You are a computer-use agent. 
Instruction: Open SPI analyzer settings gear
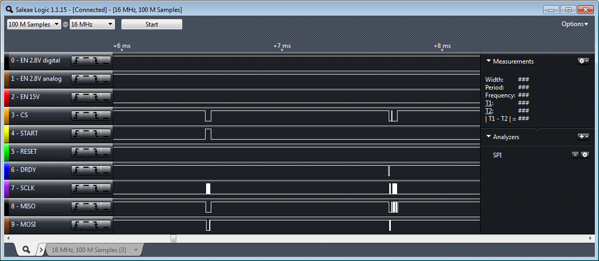tap(585, 155)
